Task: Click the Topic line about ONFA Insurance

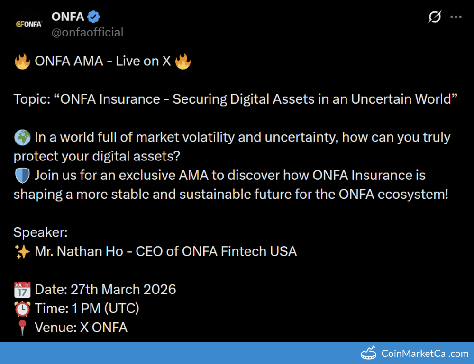Action: (235, 99)
